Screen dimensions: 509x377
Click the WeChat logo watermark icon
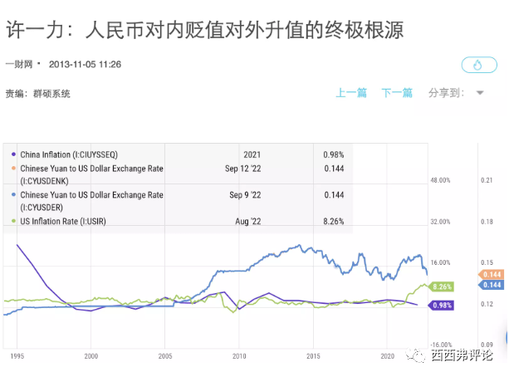(x=415, y=355)
